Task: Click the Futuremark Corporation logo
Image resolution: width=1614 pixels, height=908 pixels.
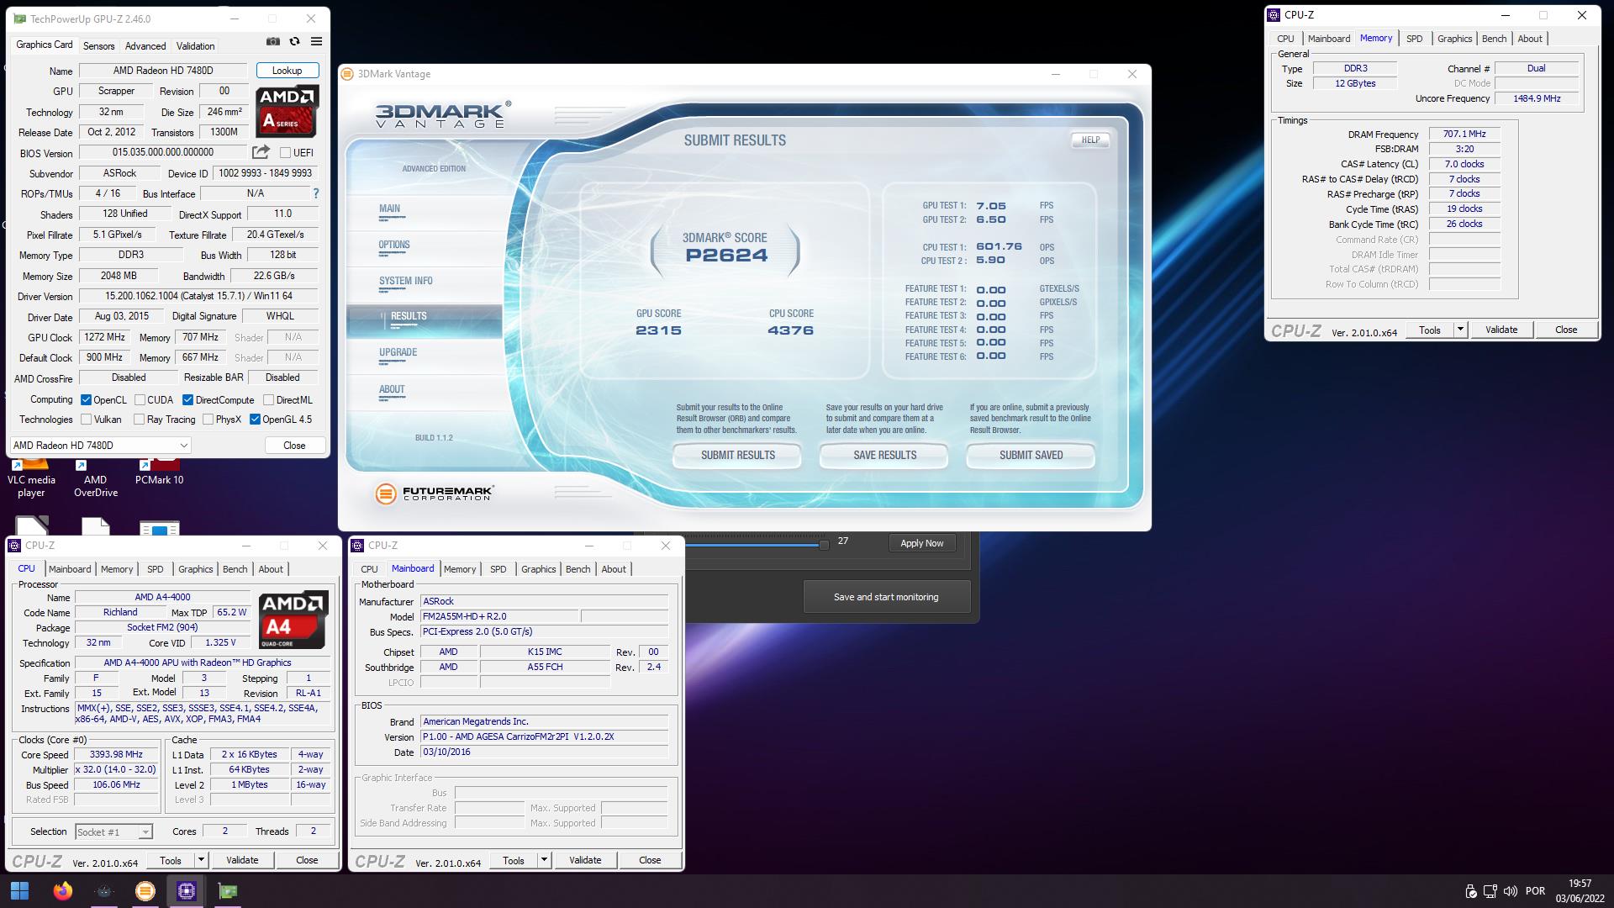Action: pos(435,494)
